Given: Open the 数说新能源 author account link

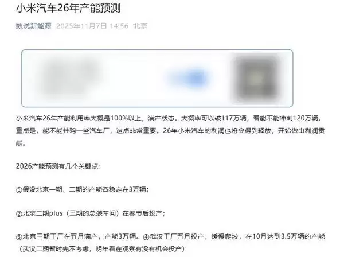Looking at the screenshot, I should point(34,26).
